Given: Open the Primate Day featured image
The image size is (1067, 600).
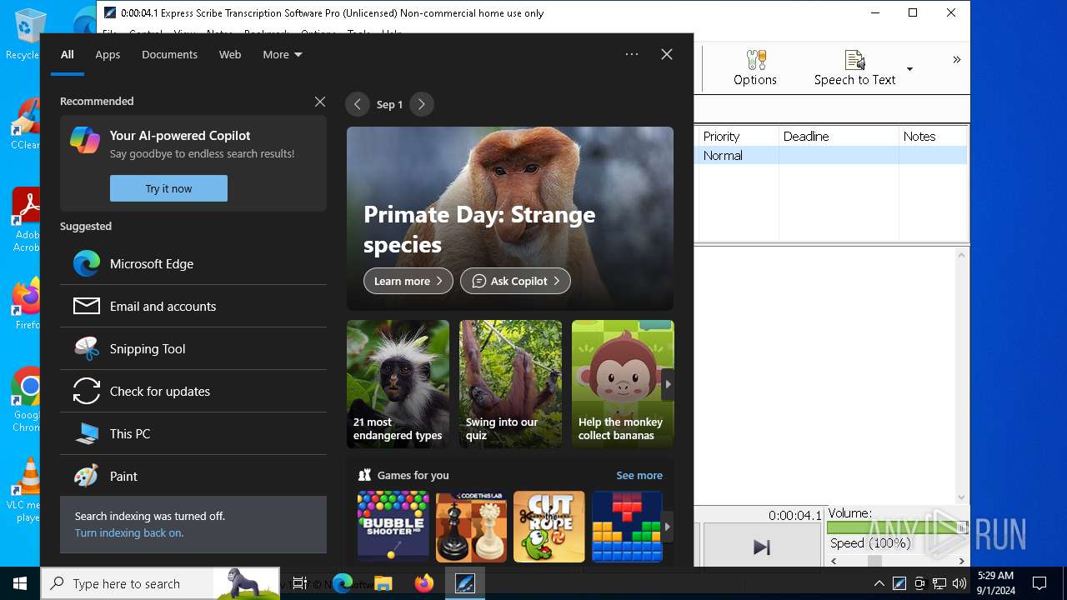Looking at the screenshot, I should click(510, 218).
